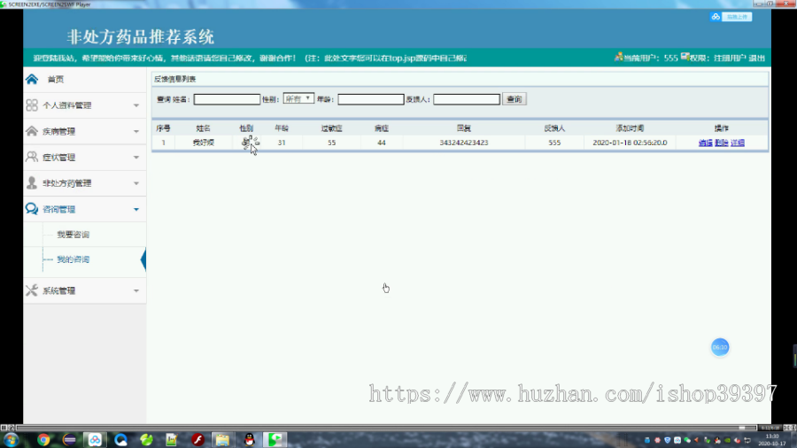The image size is (797, 448).
Task: Click the 咨询管理 chat bubble icon
Action: click(x=32, y=209)
